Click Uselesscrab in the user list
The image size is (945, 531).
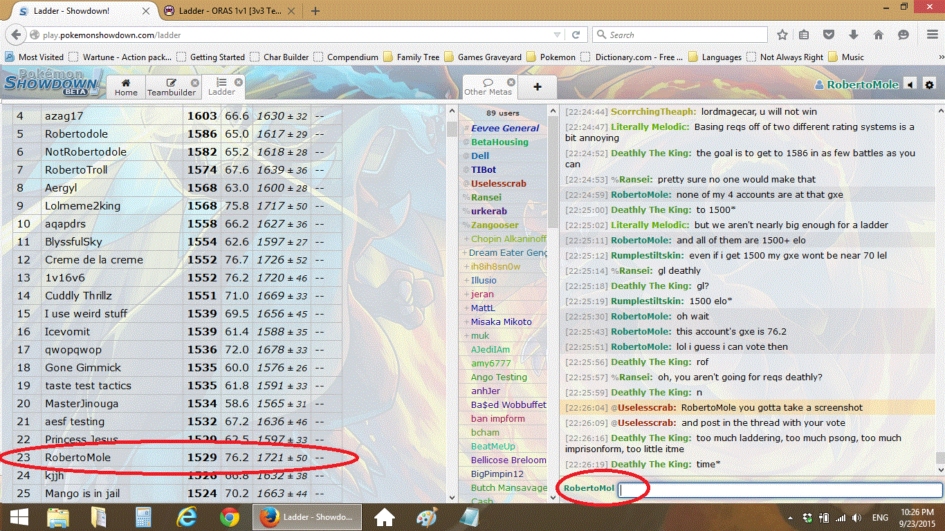click(499, 183)
